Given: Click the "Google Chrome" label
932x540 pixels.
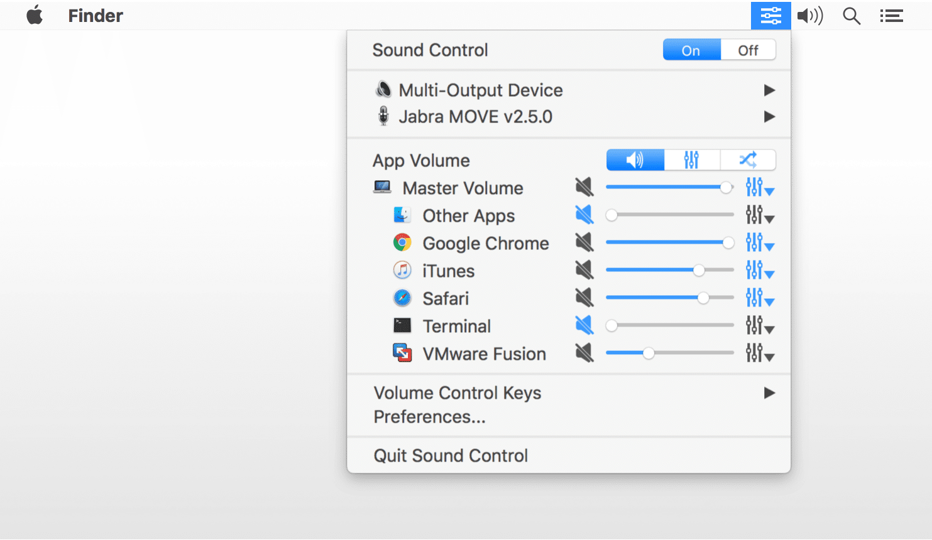Looking at the screenshot, I should pyautogui.click(x=486, y=244).
